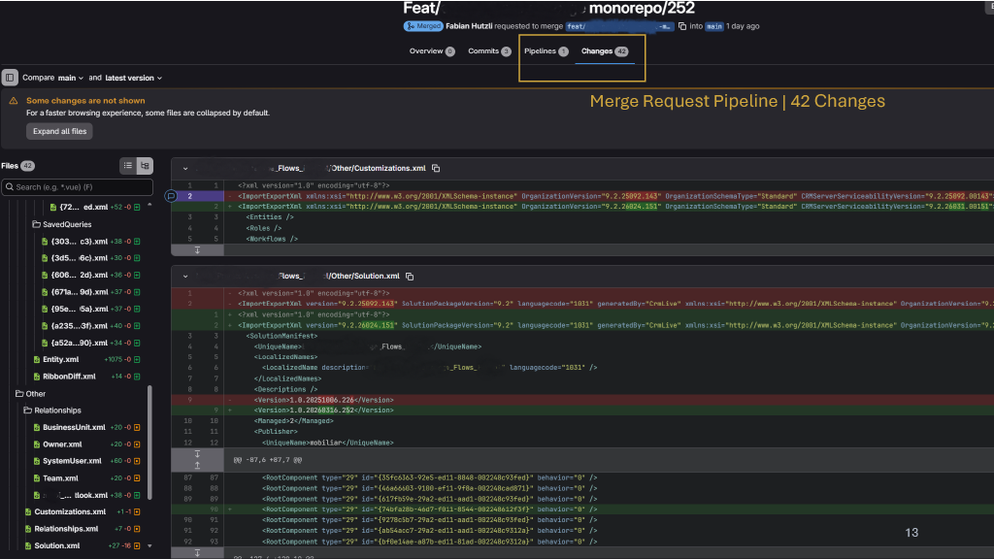The height and width of the screenshot is (559, 994).
Task: Collapse the Customizations.xml diff
Action: [x=184, y=168]
